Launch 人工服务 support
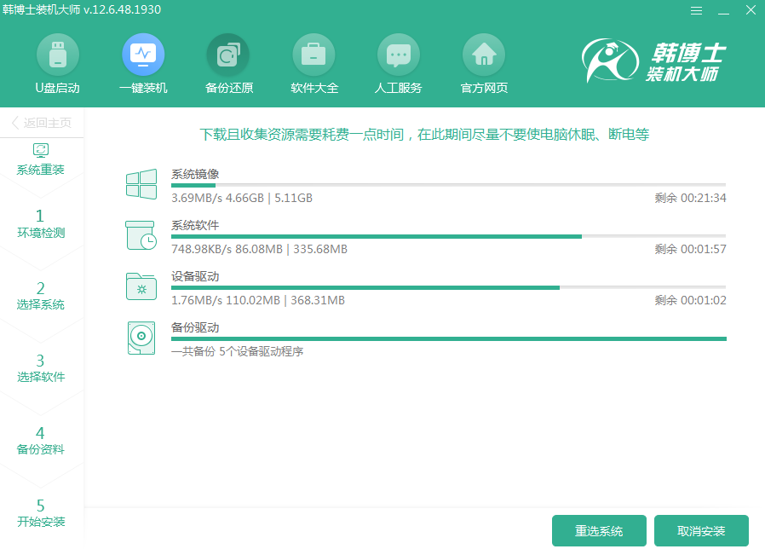The width and height of the screenshot is (765, 549). pos(398,63)
